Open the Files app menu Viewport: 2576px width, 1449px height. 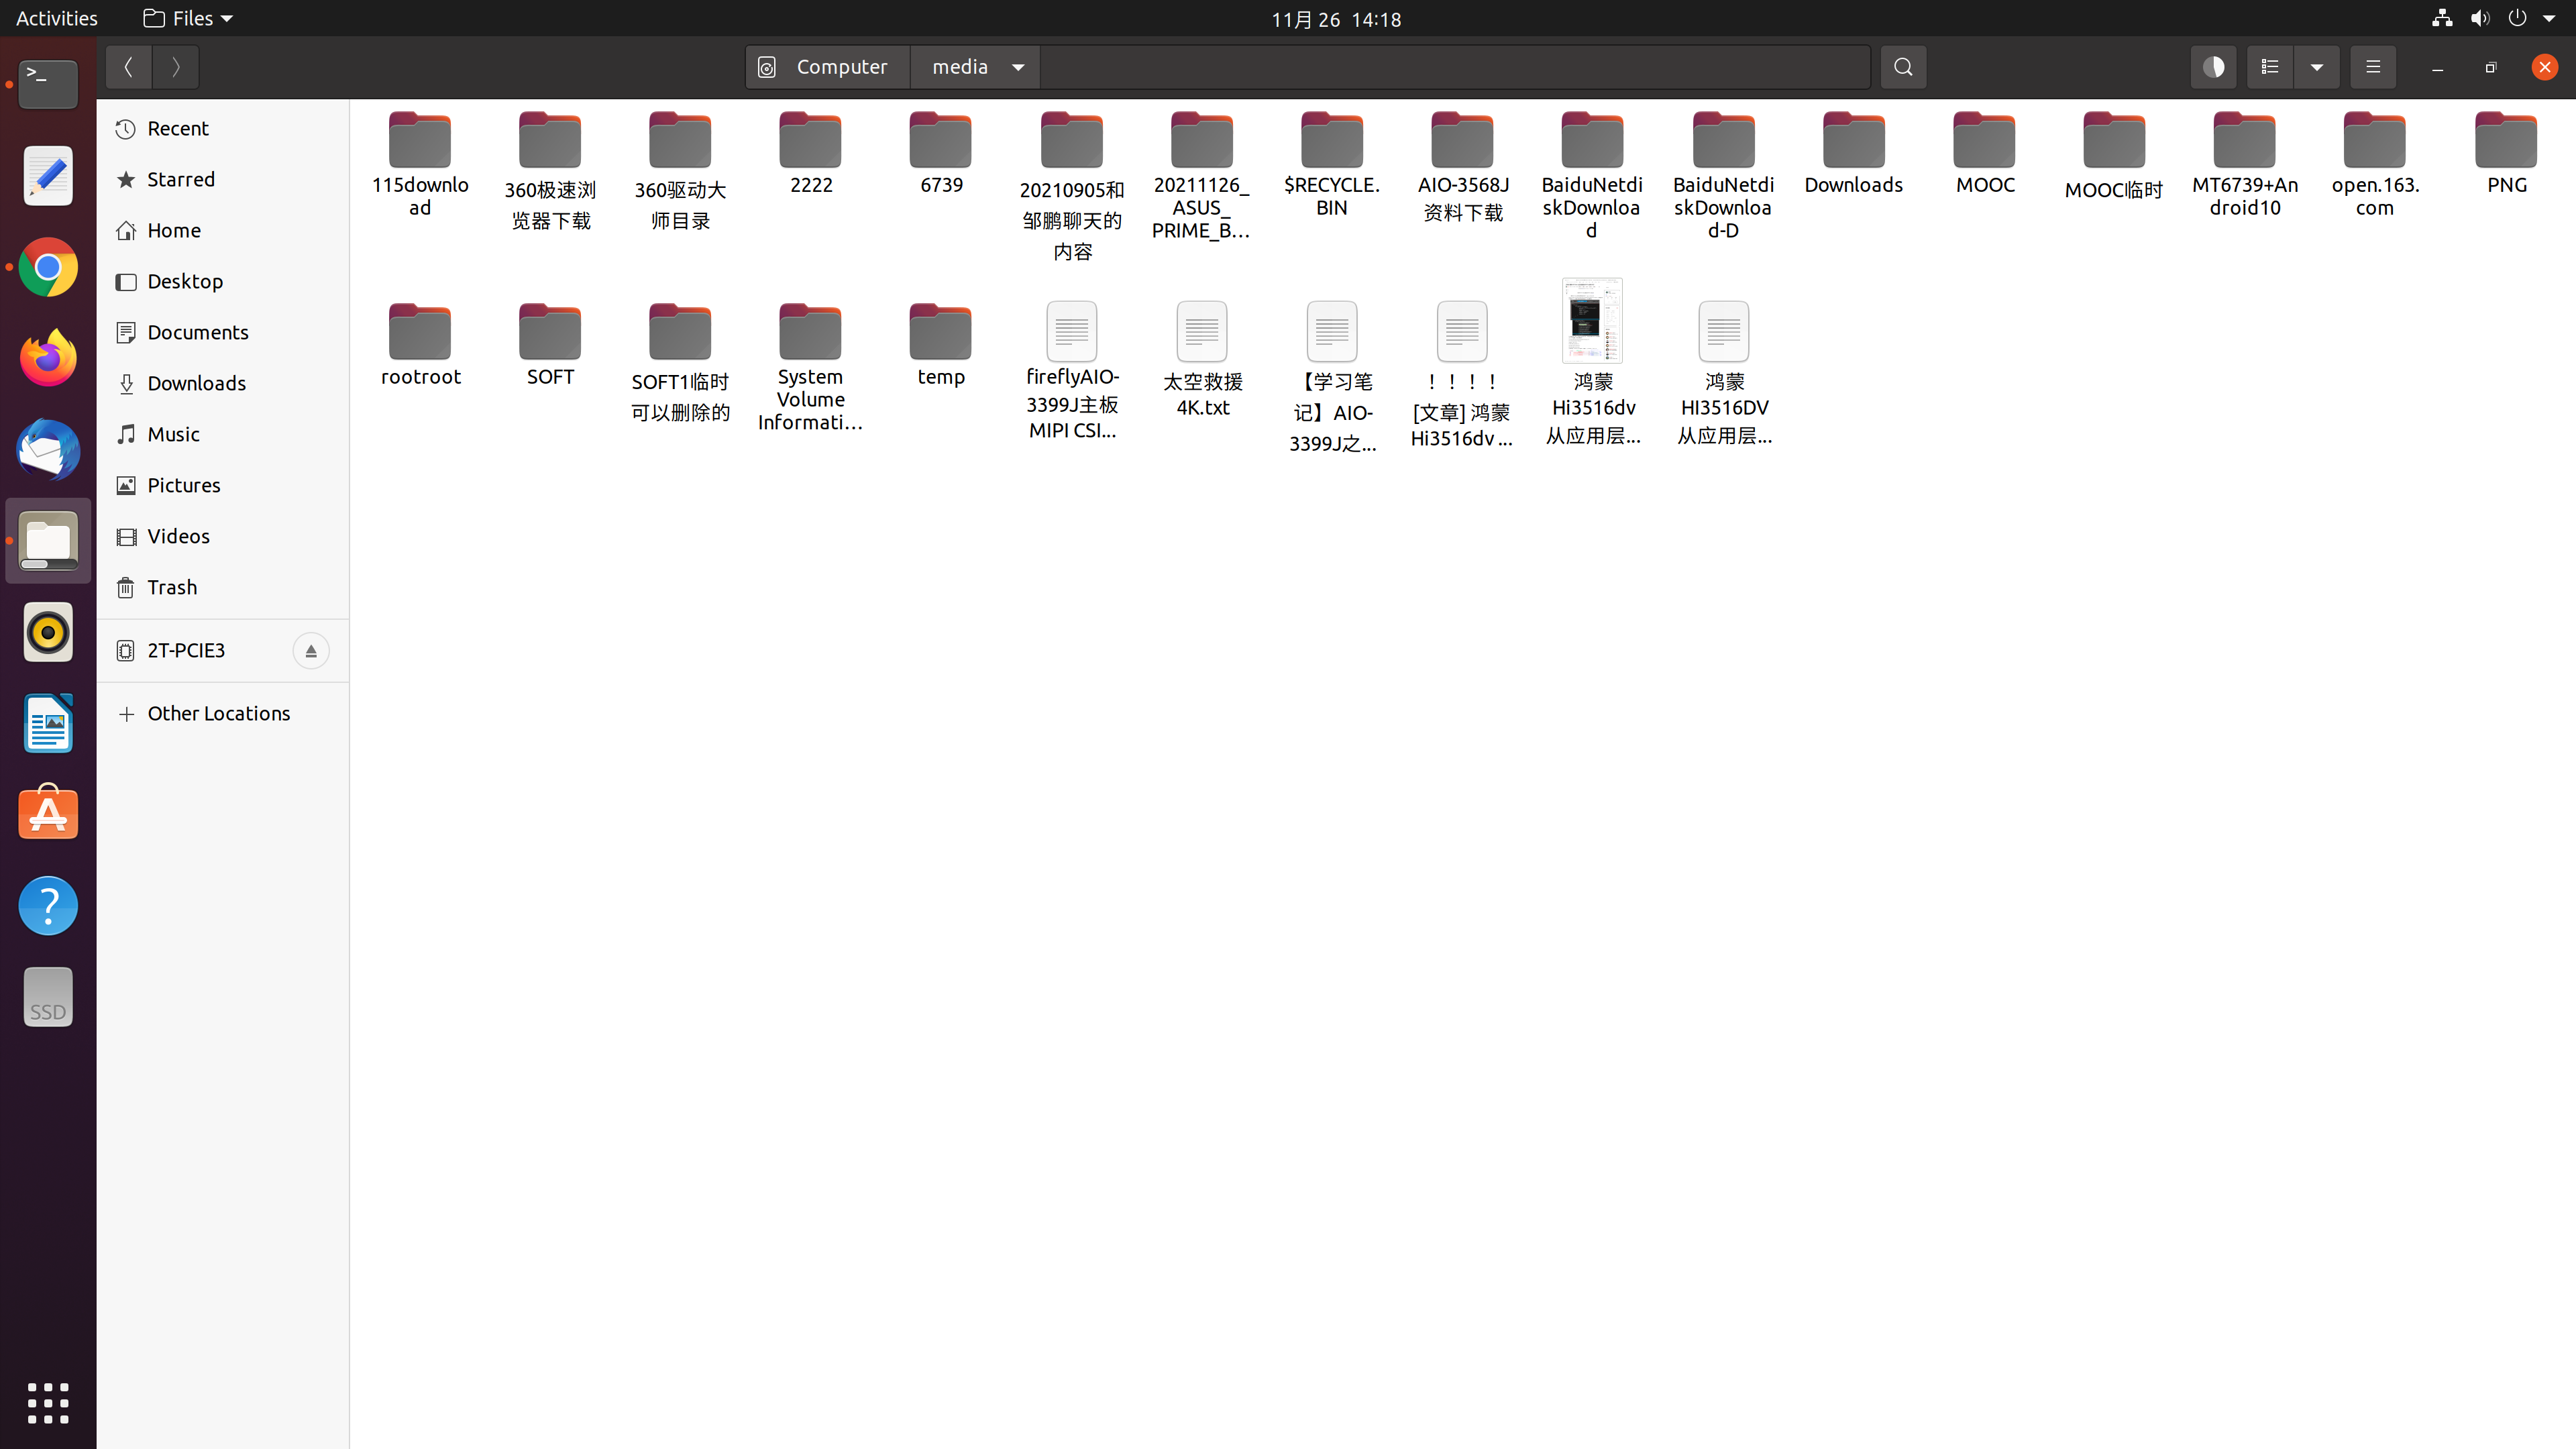click(188, 18)
